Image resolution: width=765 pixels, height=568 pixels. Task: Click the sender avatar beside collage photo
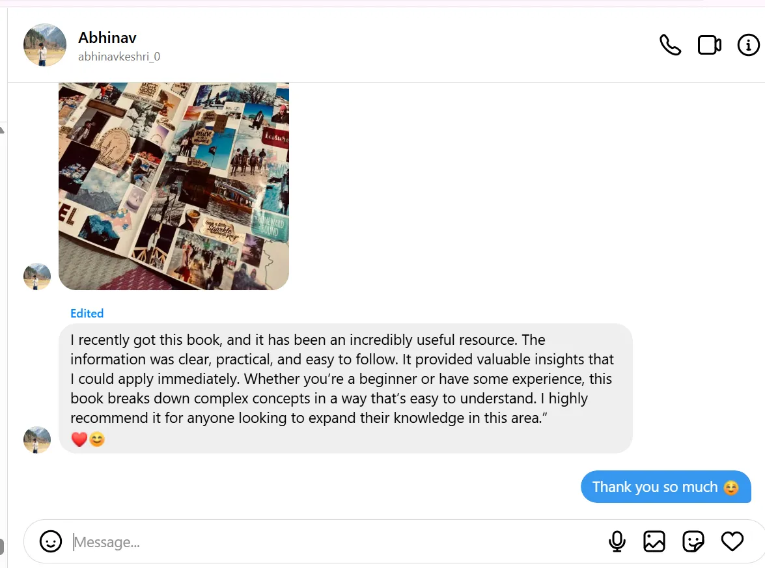37,277
